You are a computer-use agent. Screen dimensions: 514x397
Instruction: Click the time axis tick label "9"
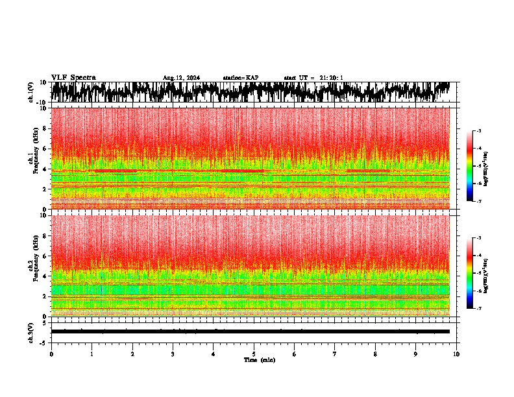click(415, 354)
